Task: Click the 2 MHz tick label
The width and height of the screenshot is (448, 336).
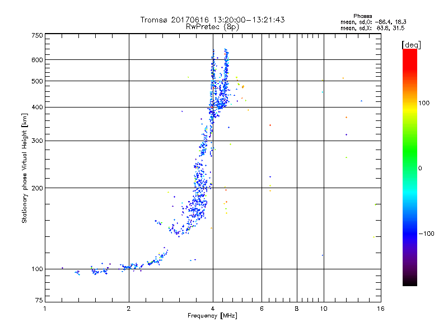Action: [129, 309]
